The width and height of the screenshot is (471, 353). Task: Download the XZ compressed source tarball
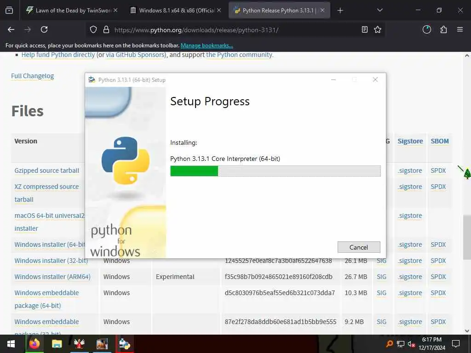46,193
